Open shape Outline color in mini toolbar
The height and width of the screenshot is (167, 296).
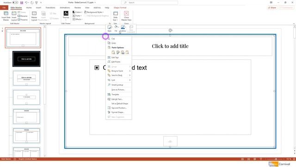pos(123,28)
